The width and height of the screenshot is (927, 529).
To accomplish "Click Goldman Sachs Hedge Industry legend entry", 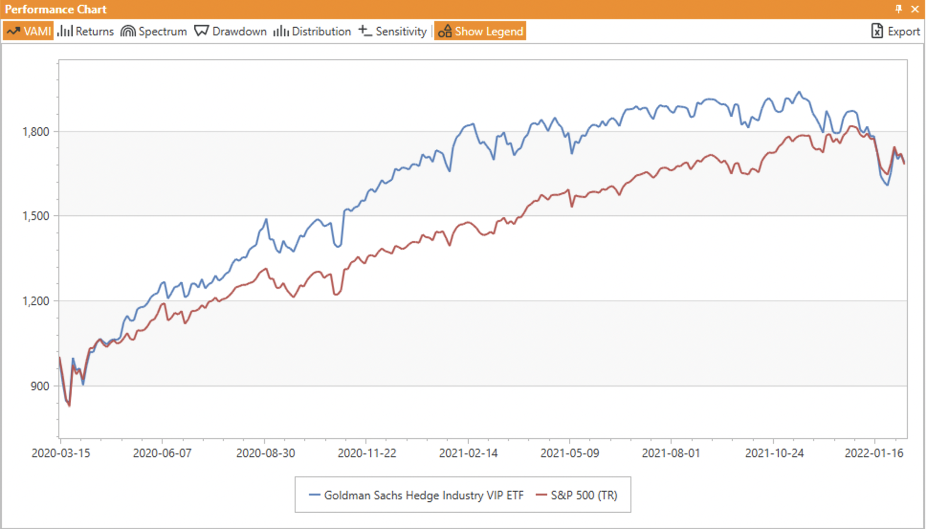I will [423, 495].
